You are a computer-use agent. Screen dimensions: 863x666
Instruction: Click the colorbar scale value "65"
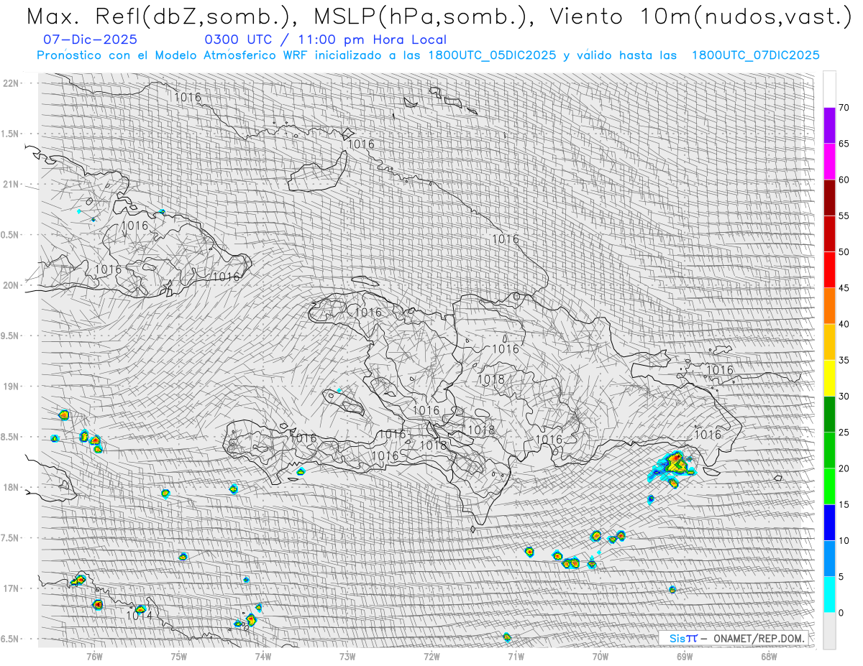tap(844, 144)
